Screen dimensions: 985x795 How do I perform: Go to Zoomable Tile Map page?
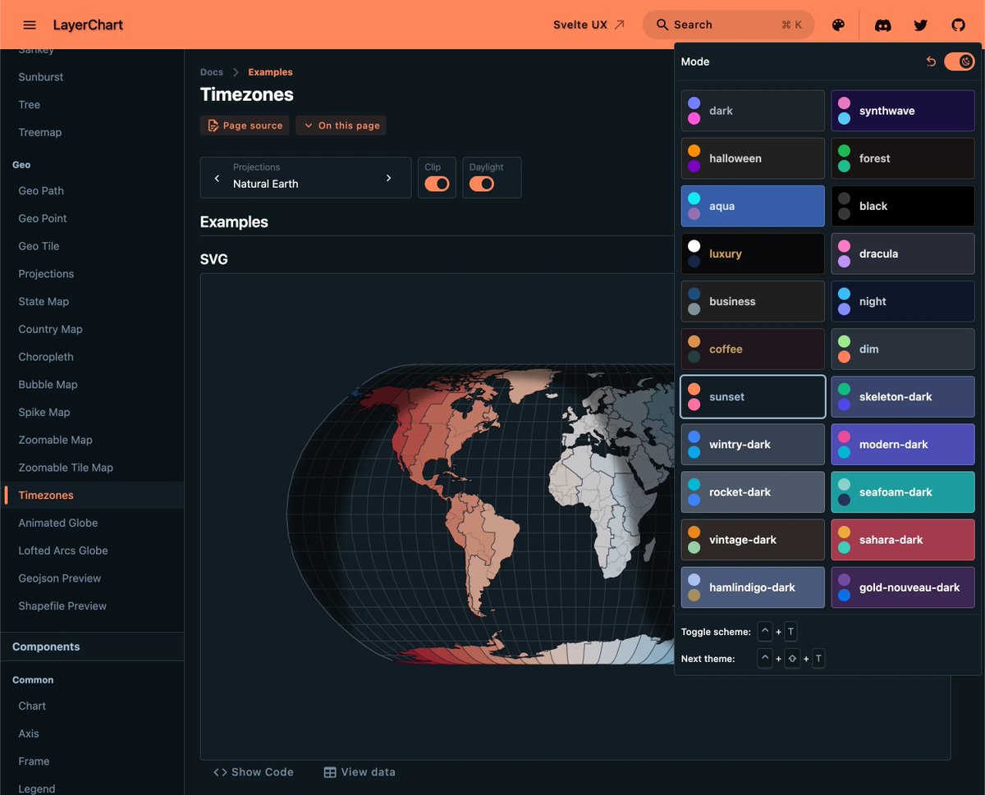point(66,468)
